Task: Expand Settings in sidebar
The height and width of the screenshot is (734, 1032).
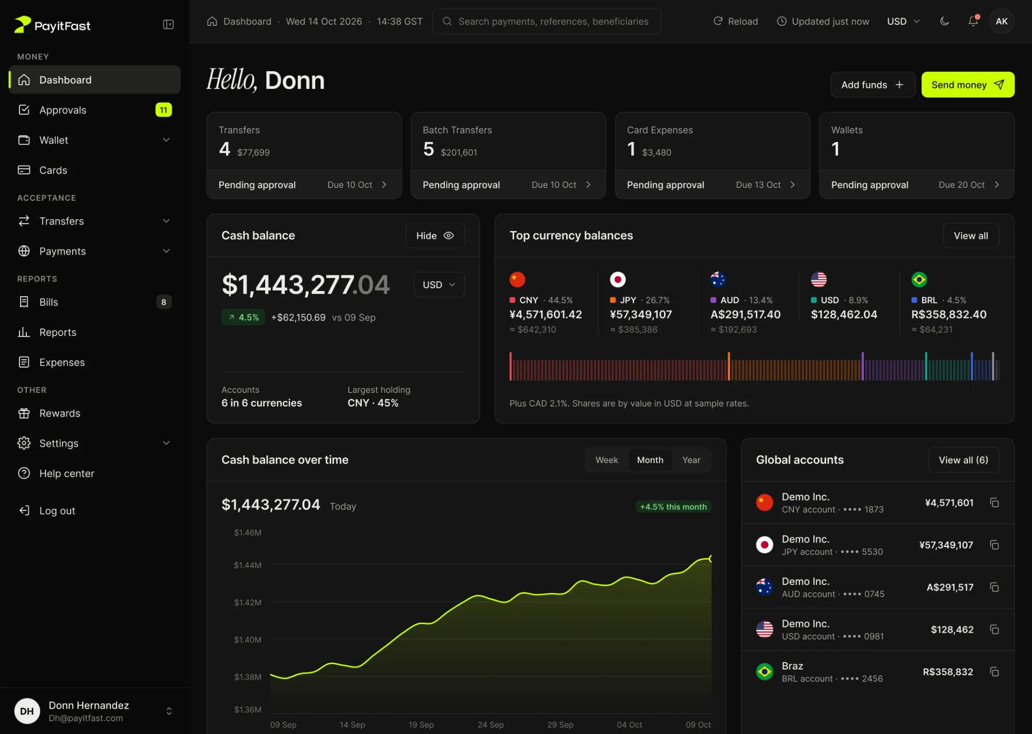Action: pyautogui.click(x=94, y=443)
